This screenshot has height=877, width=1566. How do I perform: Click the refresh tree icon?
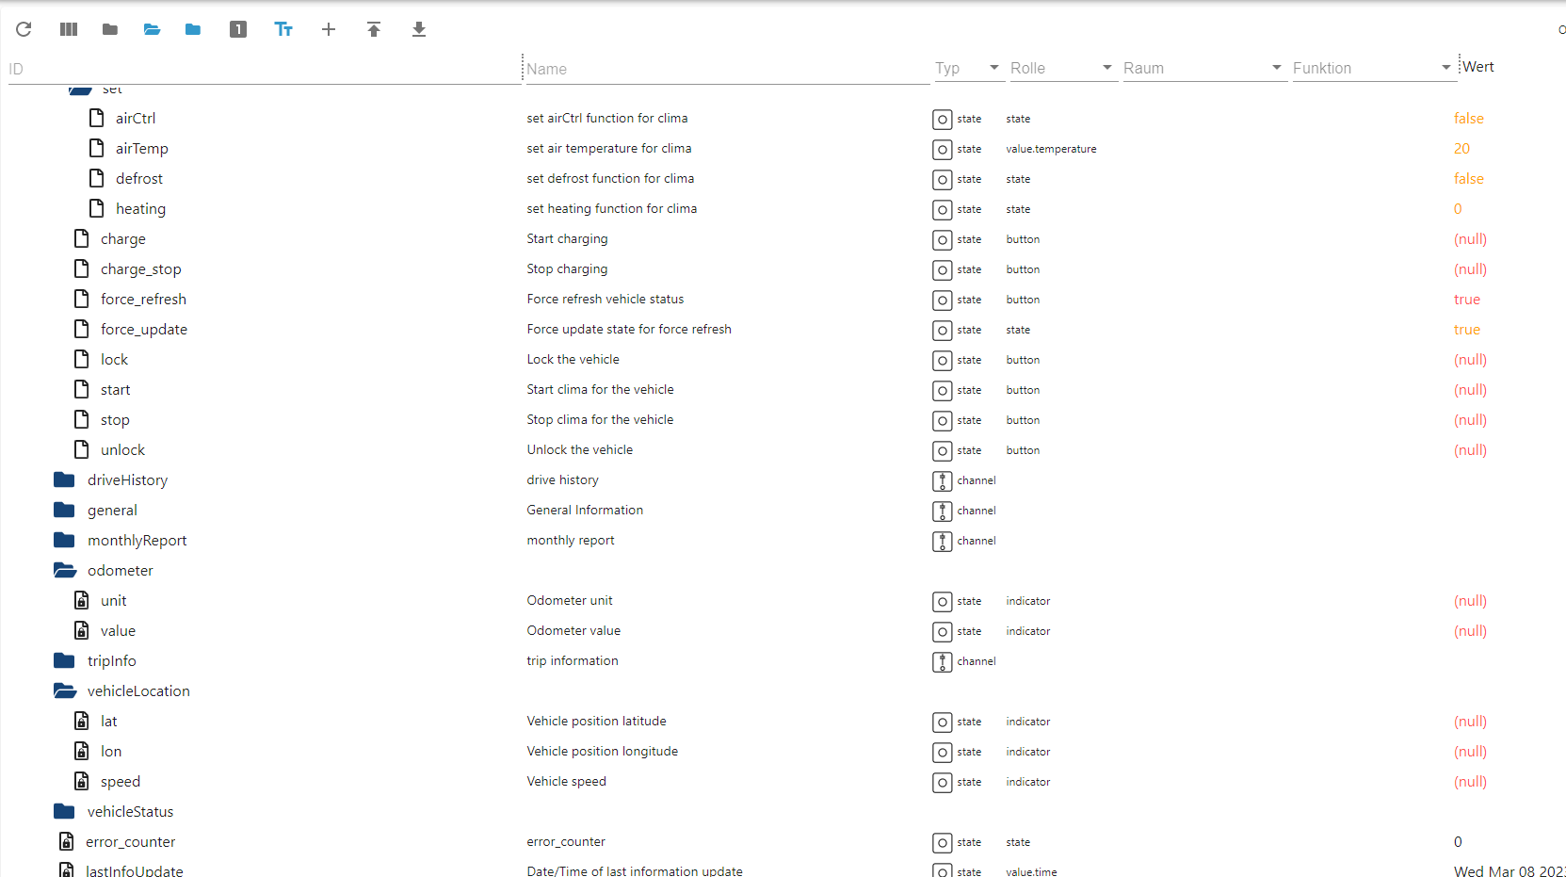point(24,29)
